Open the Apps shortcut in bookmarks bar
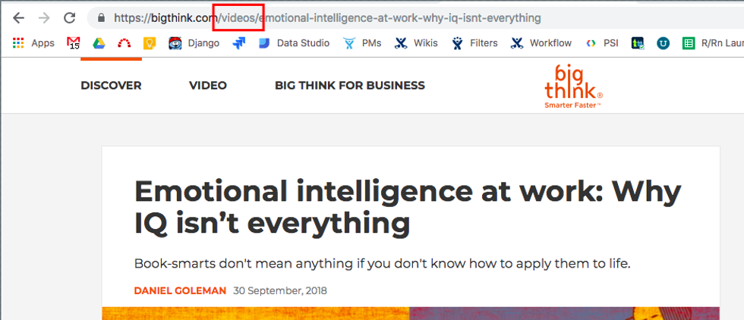This screenshot has height=320, width=744. (33, 43)
